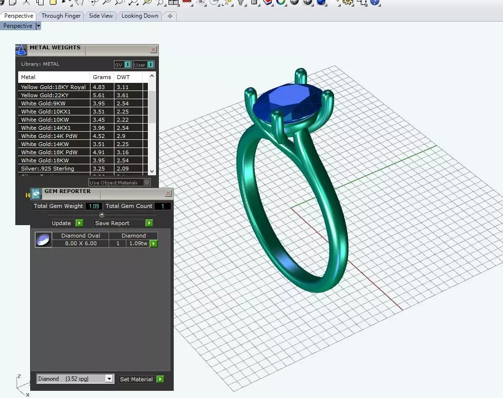Select the Yellow Gold:22KY row
The width and height of the screenshot is (503, 398).
tap(83, 95)
